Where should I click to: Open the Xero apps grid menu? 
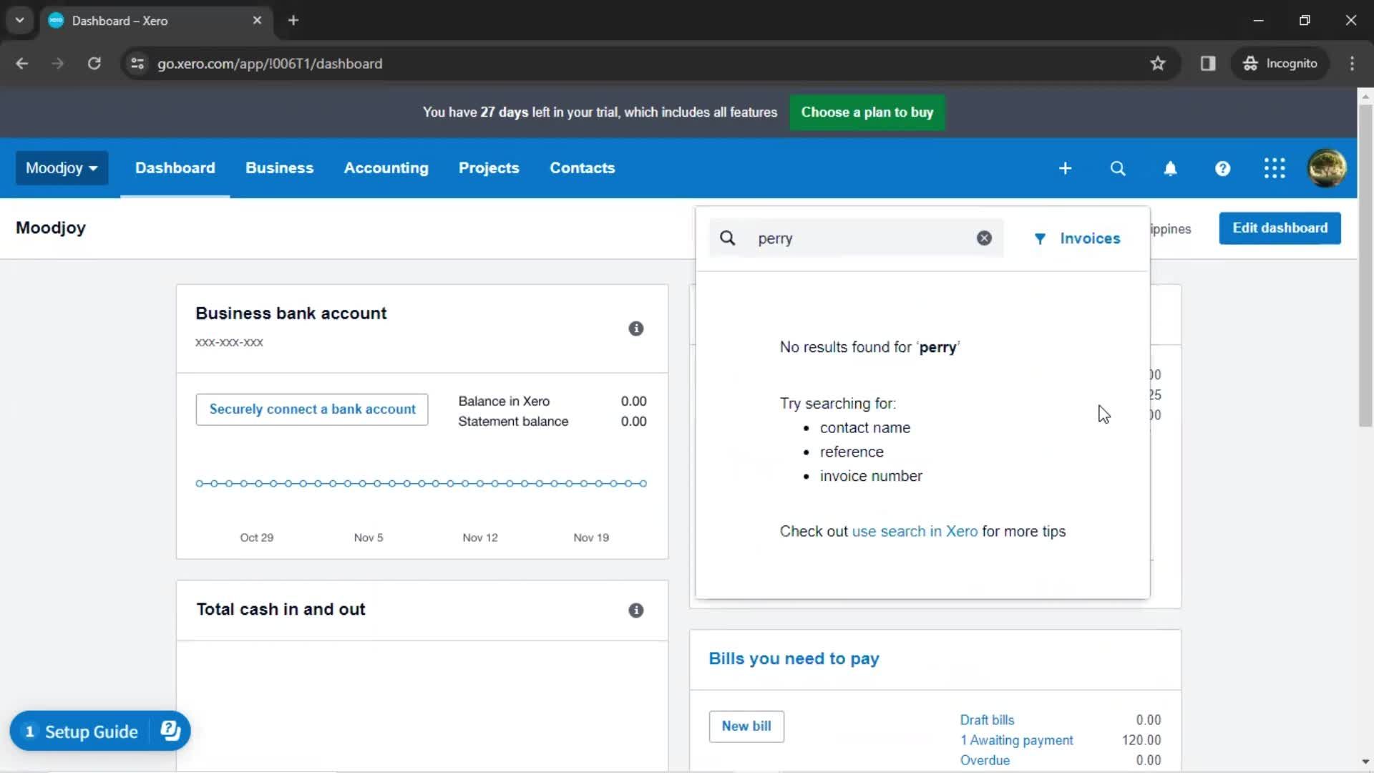[x=1275, y=168]
